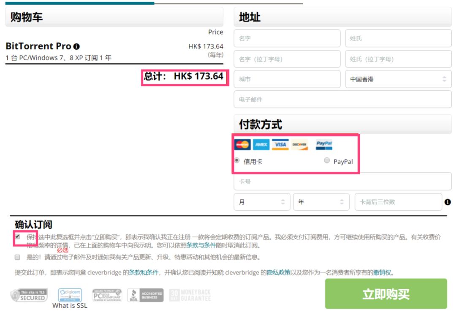Open the country dropdown showing 中国香港
The width and height of the screenshot is (456, 312).
398,79
